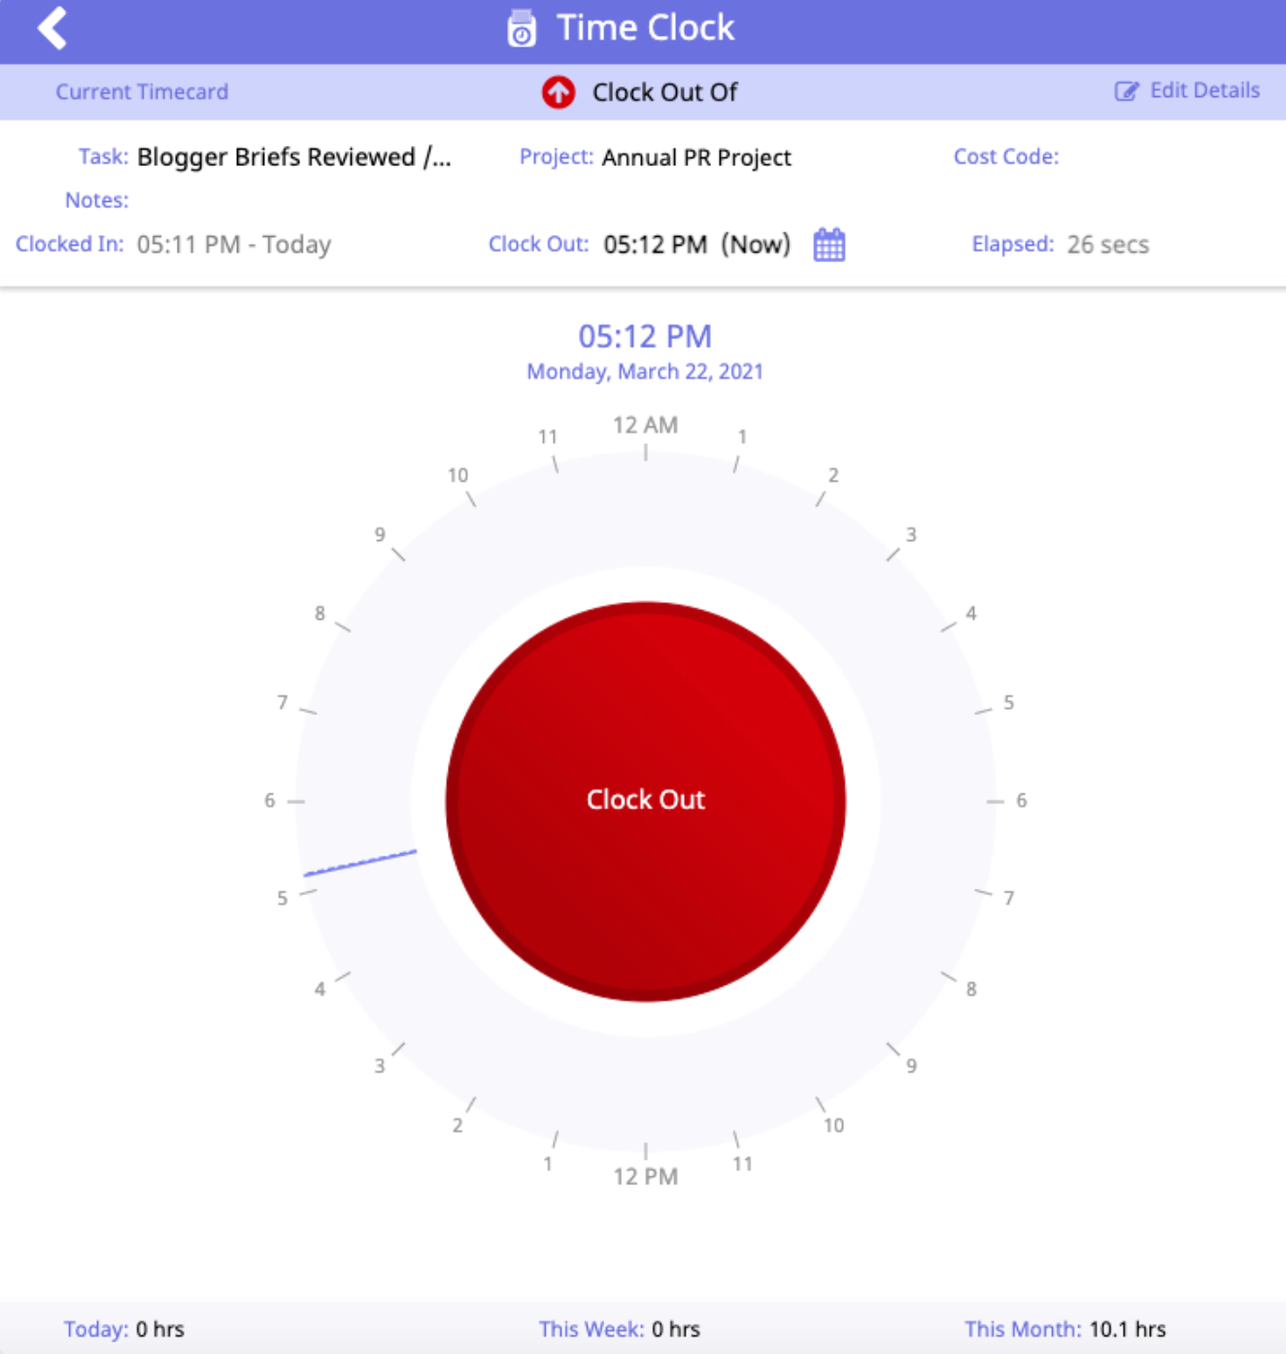Open the Edit Details link
The image size is (1286, 1354).
[1203, 90]
